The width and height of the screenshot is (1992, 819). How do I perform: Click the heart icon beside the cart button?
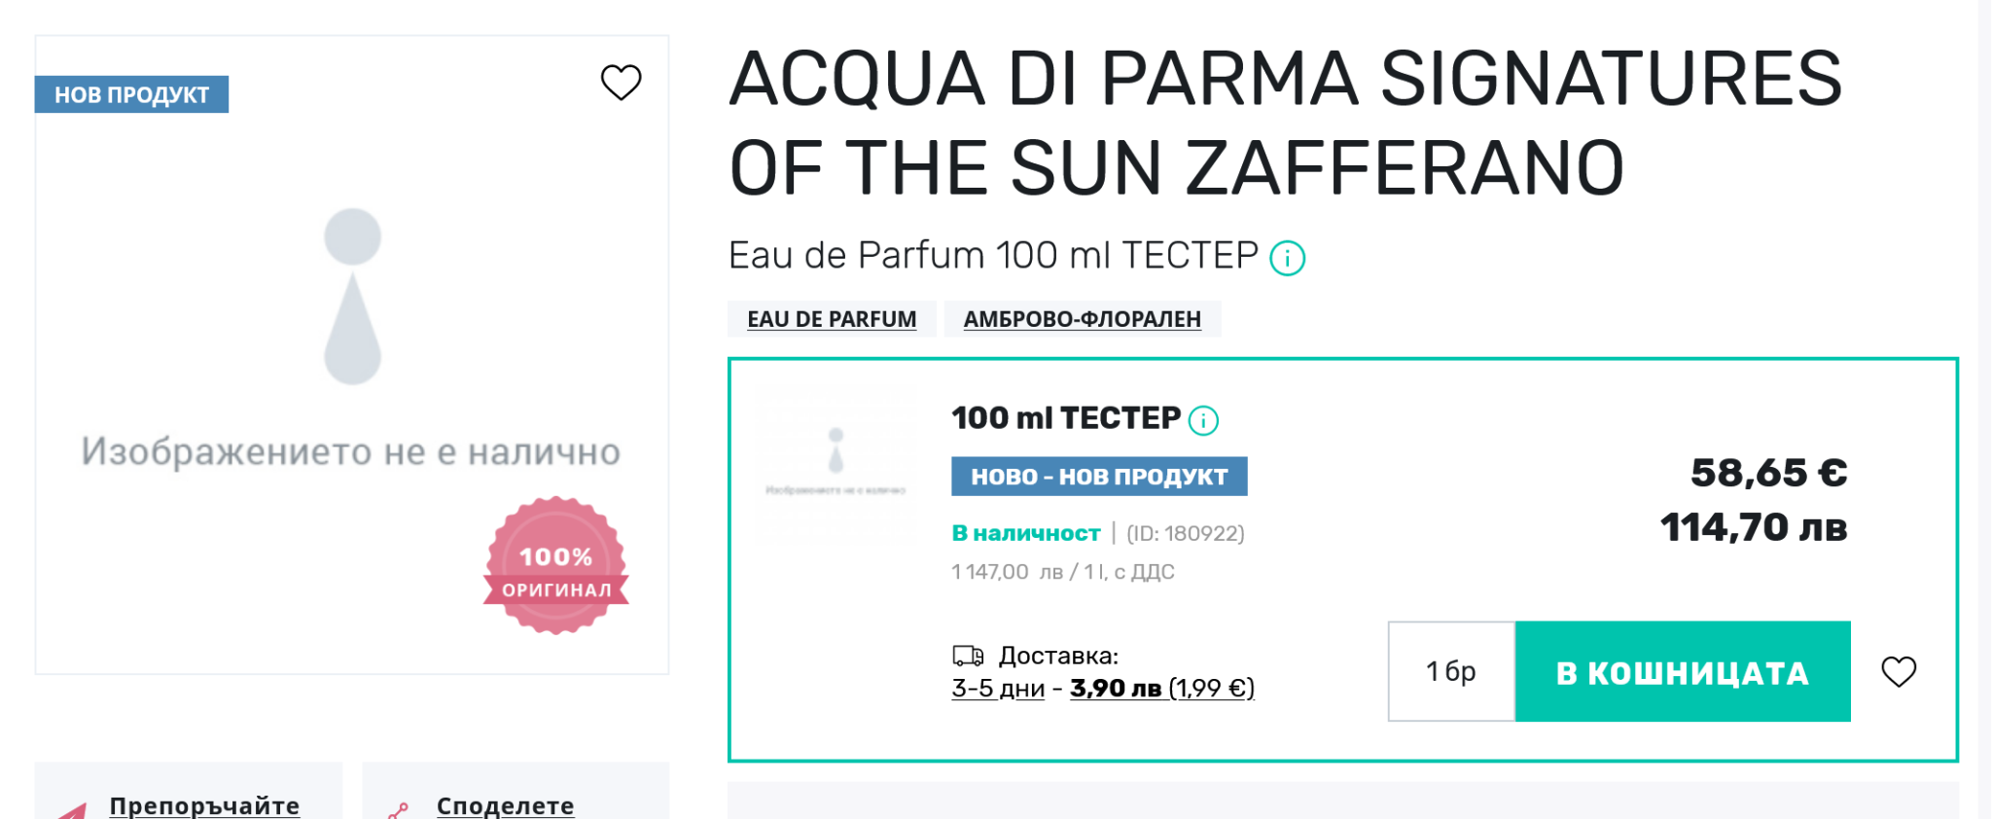[1898, 671]
